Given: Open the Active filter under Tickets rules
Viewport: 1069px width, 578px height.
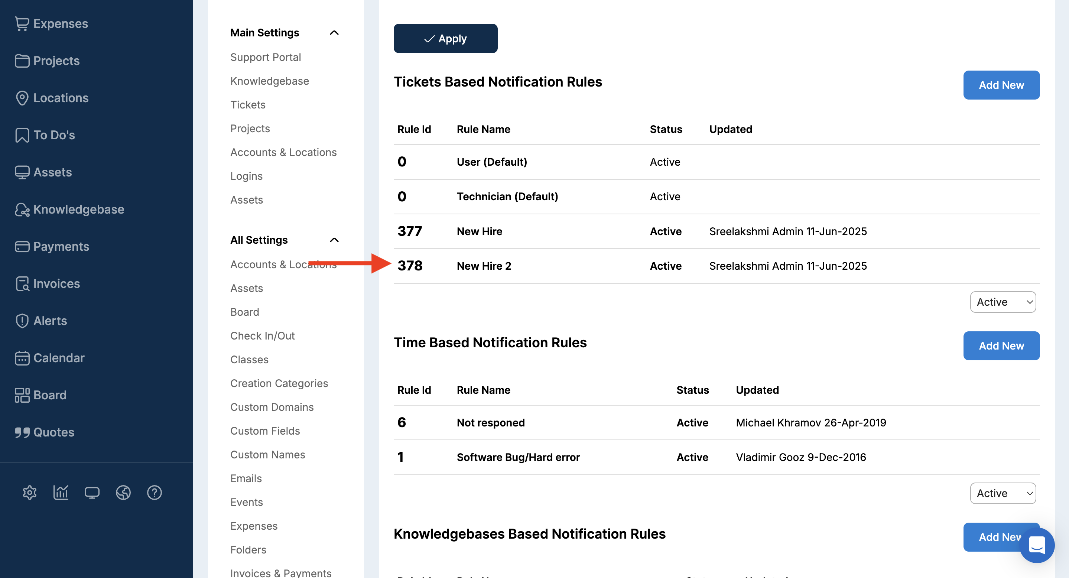Looking at the screenshot, I should tap(1003, 302).
